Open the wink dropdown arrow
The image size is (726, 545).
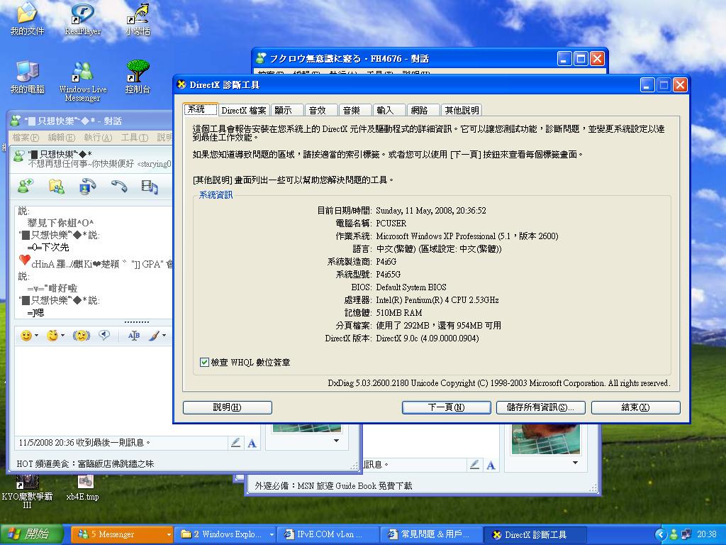(x=62, y=335)
